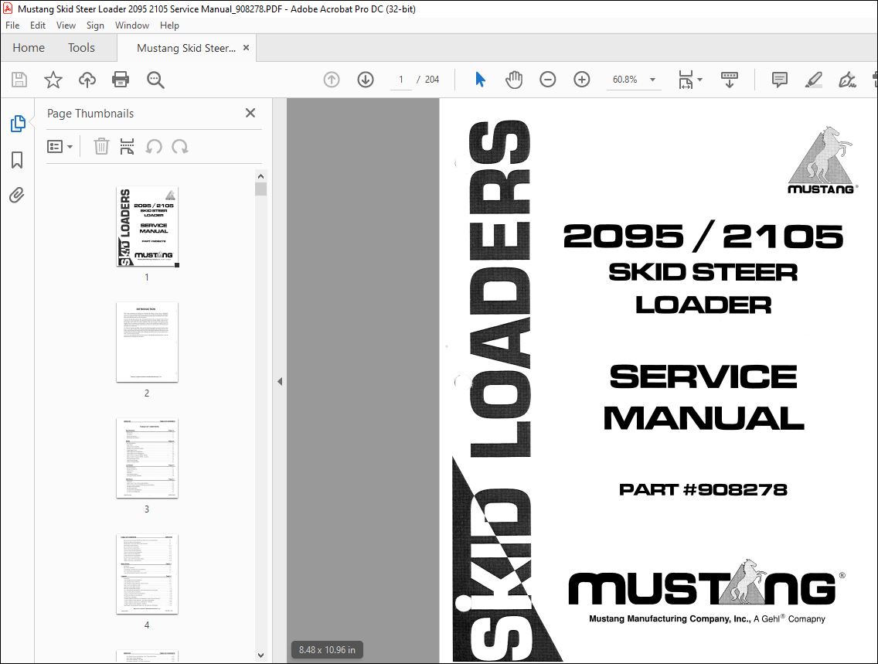This screenshot has width=878, height=664.
Task: Add a comment sticky note
Action: pyautogui.click(x=779, y=80)
